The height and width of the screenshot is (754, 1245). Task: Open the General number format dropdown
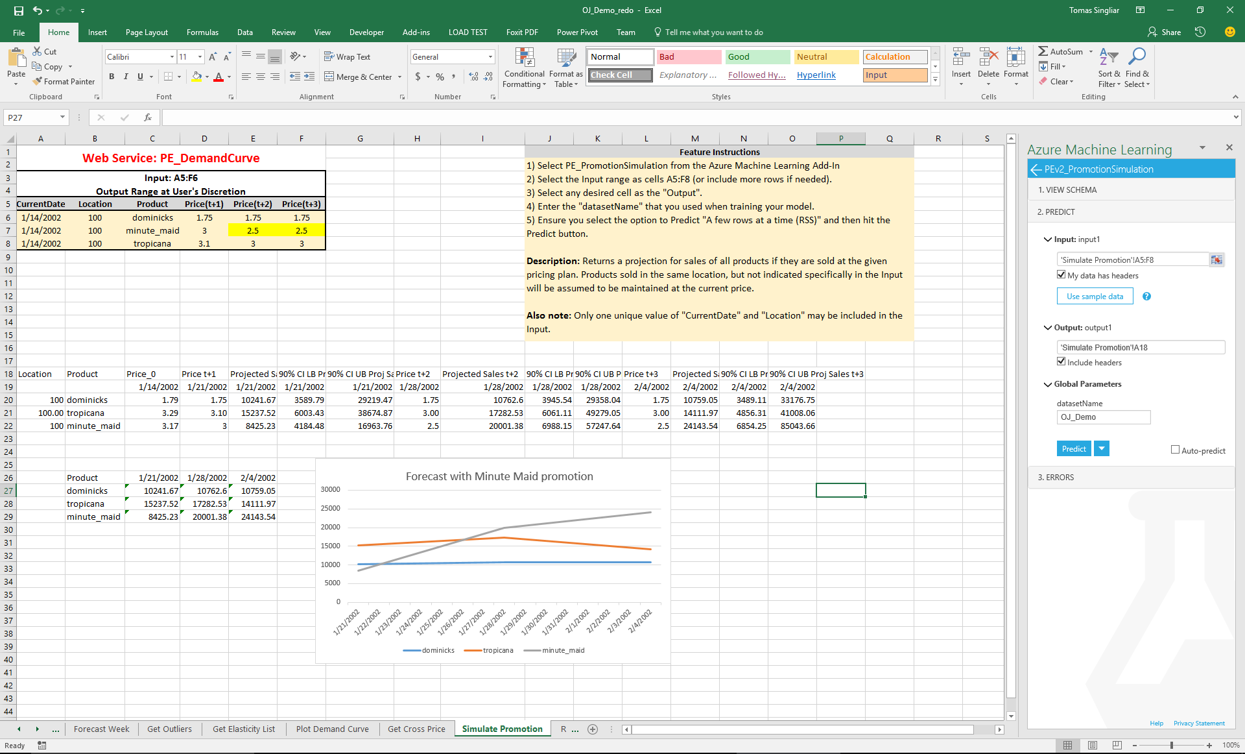490,57
